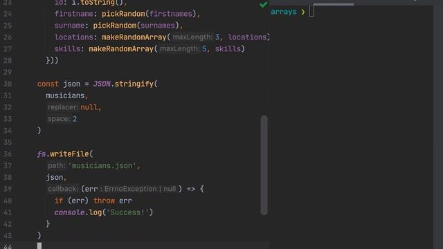Click the 'space:' parameter hint
This screenshot has width=443, height=249.
(x=59, y=119)
